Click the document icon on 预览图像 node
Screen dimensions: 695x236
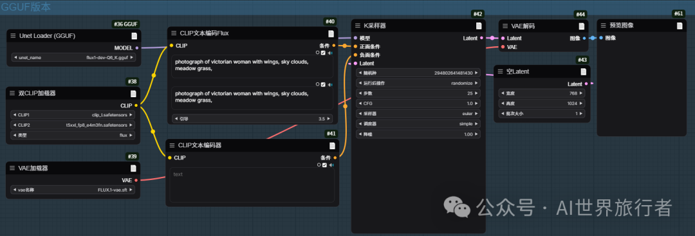(x=680, y=26)
